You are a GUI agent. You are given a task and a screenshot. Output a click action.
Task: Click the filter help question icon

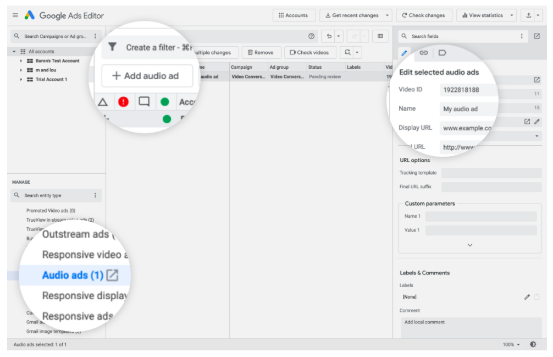(312, 36)
